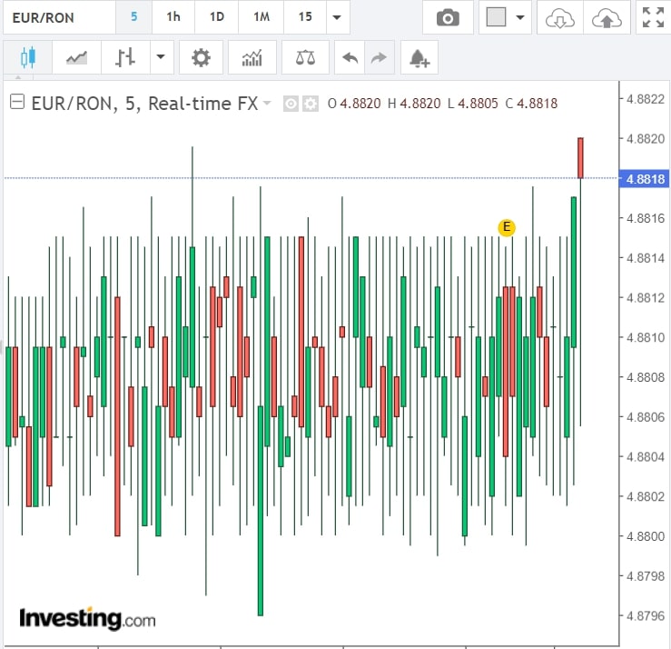
Task: Click the EUR/RON symbol input field
Action: coord(58,17)
